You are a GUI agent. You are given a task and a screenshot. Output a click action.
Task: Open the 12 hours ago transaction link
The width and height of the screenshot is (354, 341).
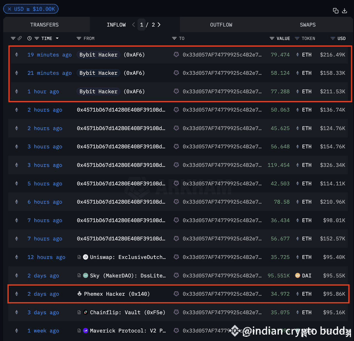(x=46, y=257)
